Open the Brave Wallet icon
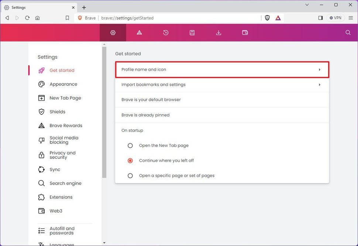 [245, 32]
